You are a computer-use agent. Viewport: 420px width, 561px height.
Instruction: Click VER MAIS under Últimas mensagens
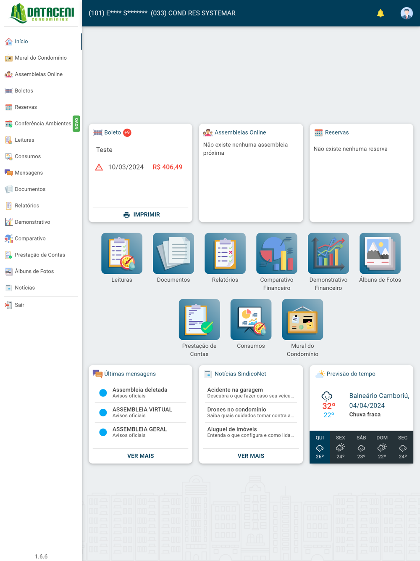(x=141, y=456)
